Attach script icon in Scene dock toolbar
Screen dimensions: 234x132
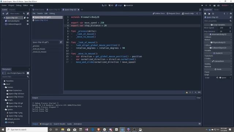point(28,14)
